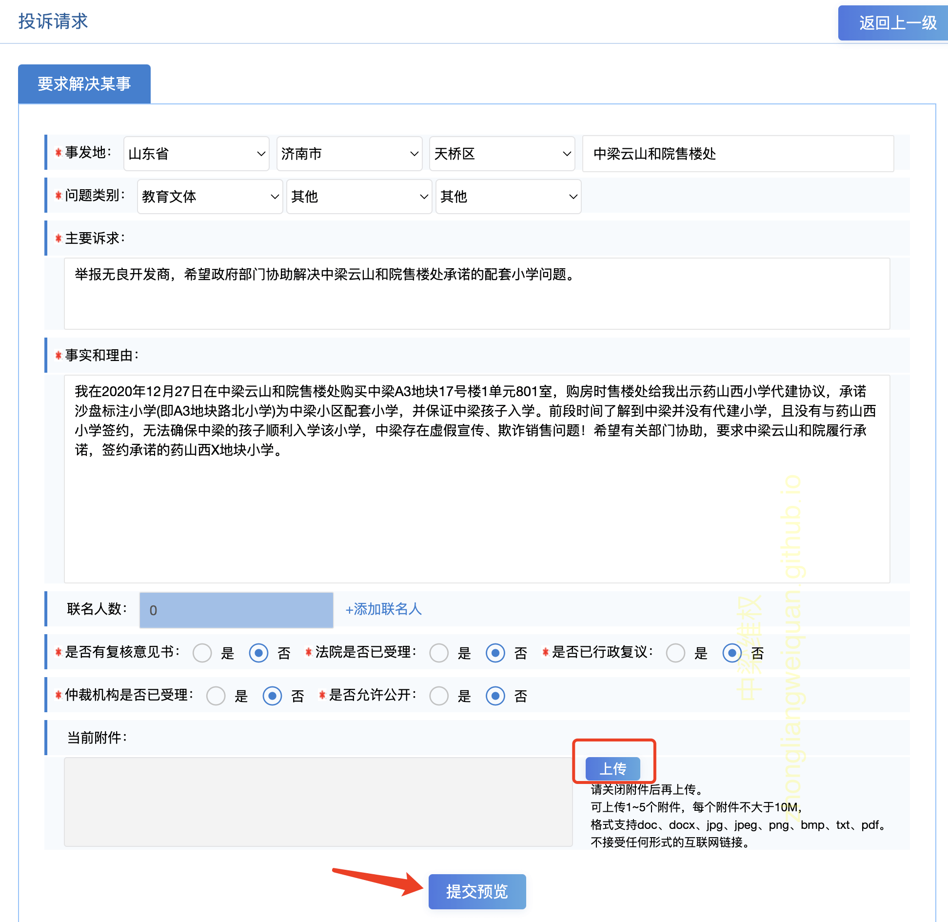Open the third-level 其他 category dropdown
The height and width of the screenshot is (922, 948).
508,197
